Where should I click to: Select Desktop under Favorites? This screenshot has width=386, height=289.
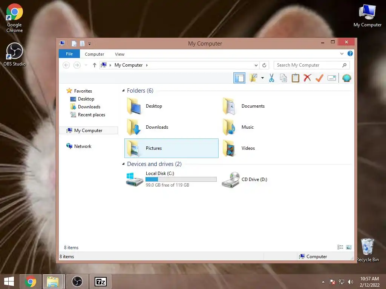click(86, 99)
